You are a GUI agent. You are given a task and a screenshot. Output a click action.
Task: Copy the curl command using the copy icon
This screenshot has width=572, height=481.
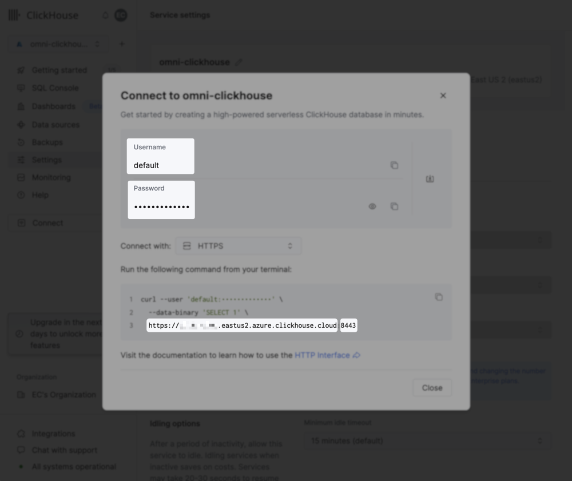(439, 297)
